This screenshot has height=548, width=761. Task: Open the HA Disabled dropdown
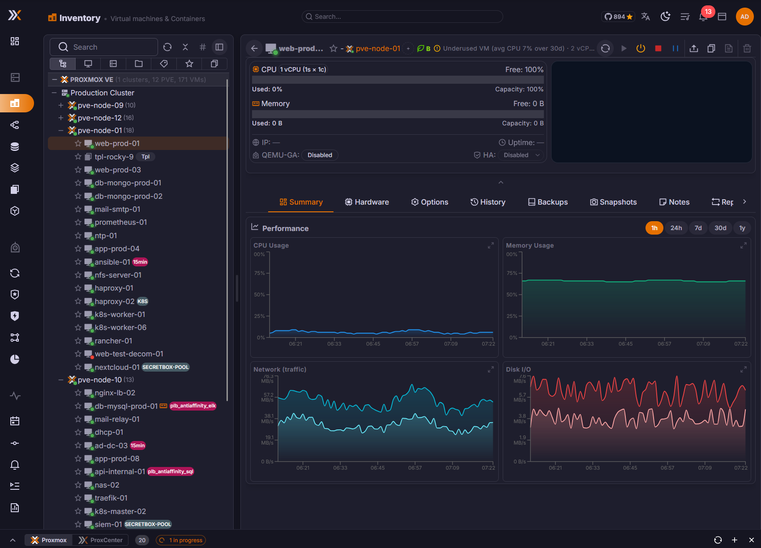(521, 155)
